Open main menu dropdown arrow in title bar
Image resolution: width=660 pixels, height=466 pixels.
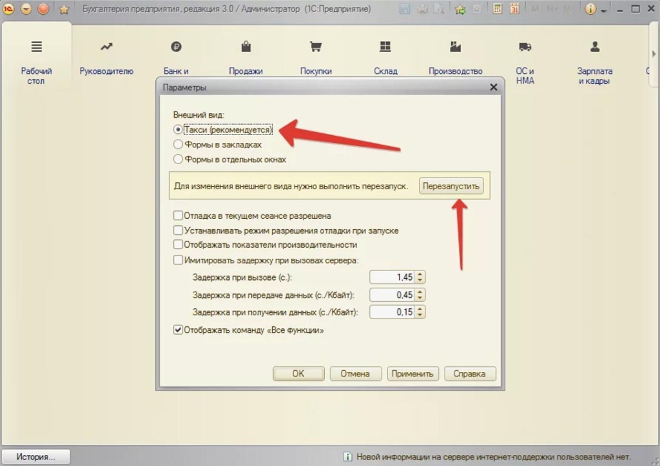point(26,10)
